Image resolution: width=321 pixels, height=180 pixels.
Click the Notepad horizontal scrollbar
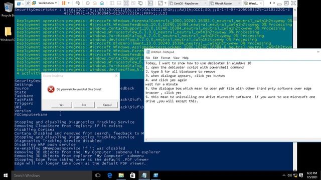click(x=233, y=140)
